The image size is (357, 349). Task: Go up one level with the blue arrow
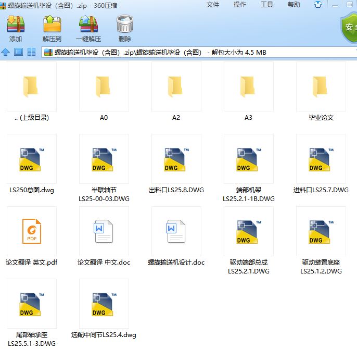[5, 52]
